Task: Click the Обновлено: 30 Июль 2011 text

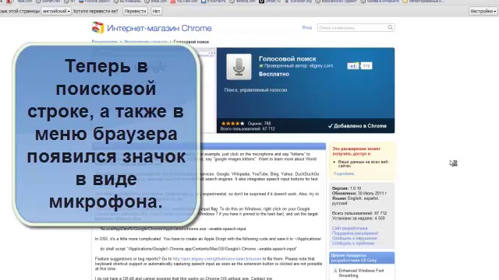Action: pyautogui.click(x=359, y=194)
